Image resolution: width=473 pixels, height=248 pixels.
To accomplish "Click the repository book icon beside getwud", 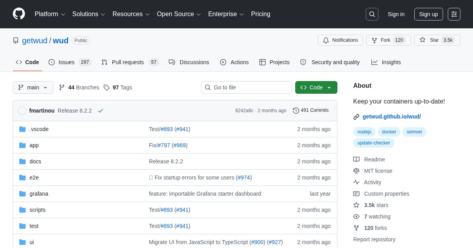I will click(16, 41).
